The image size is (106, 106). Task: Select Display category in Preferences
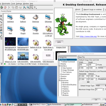(x=63, y=64)
